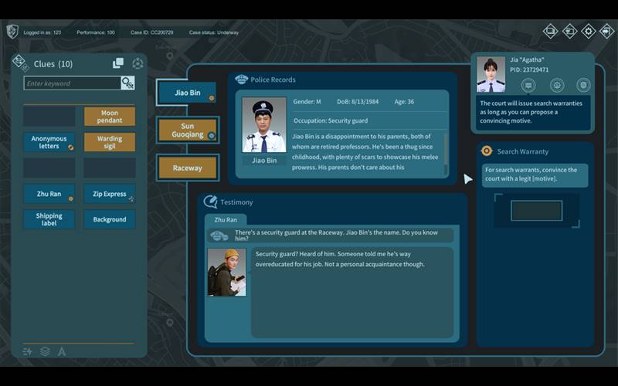The height and width of the screenshot is (386, 618).
Task: Click the filter icon at Clues panel bottom-left
Action: [x=28, y=352]
